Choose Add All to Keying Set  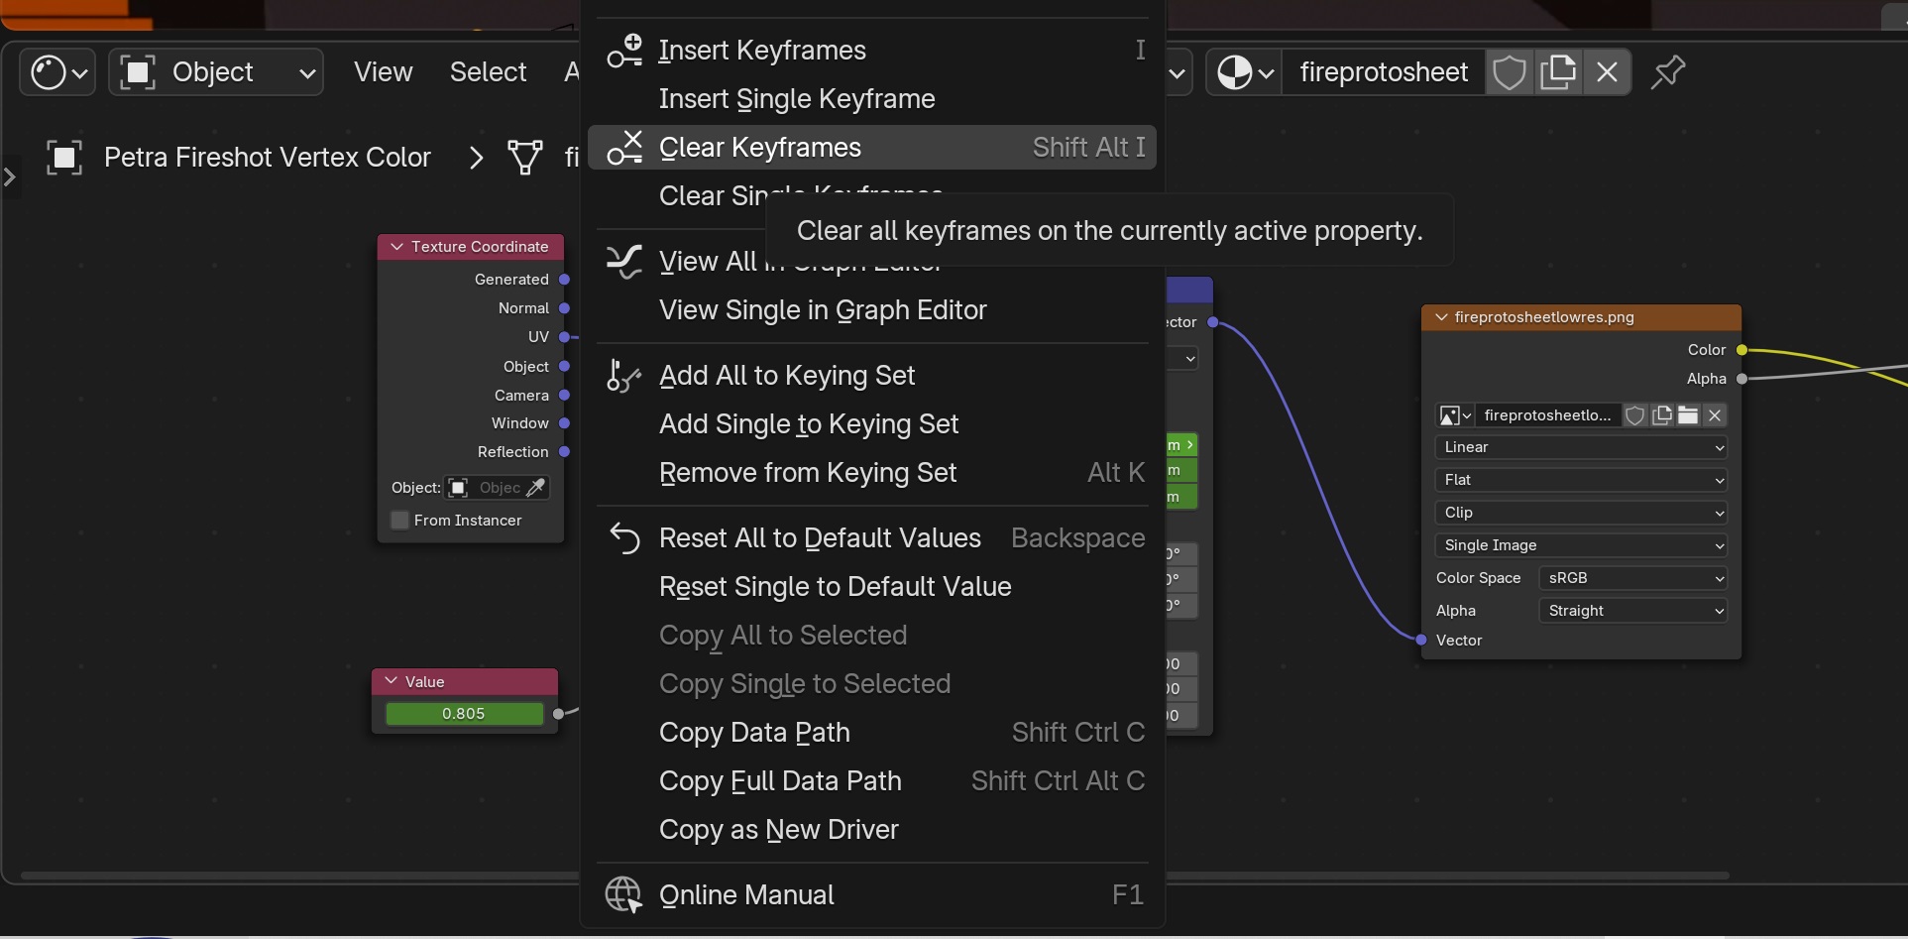(x=872, y=376)
